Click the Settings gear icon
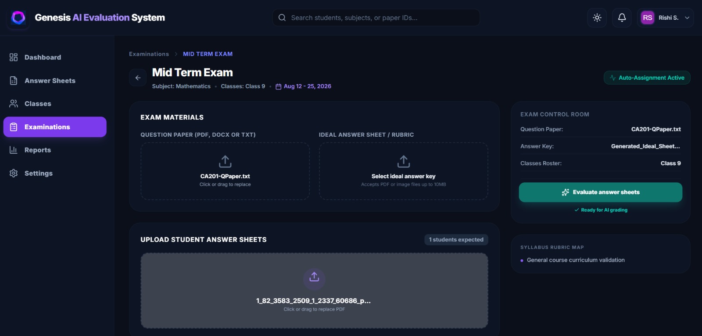Viewport: 702px width, 336px height. point(14,173)
